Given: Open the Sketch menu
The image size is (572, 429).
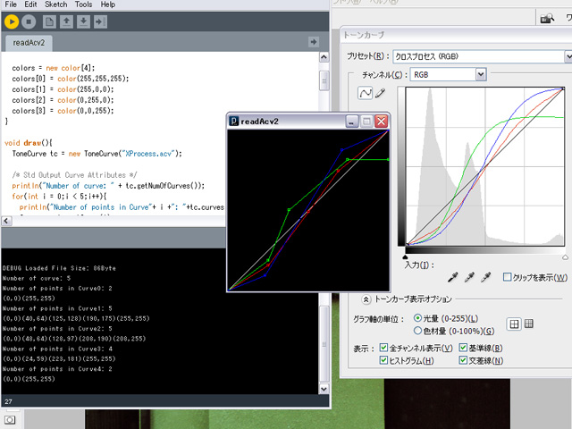Looking at the screenshot, I should coord(55,4).
